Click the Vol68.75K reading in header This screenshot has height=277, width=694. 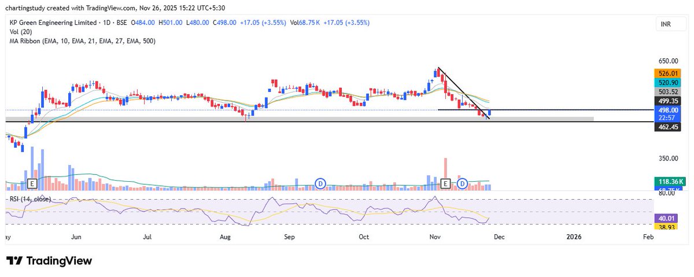tap(306, 23)
